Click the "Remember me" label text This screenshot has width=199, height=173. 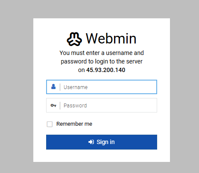tap(74, 124)
